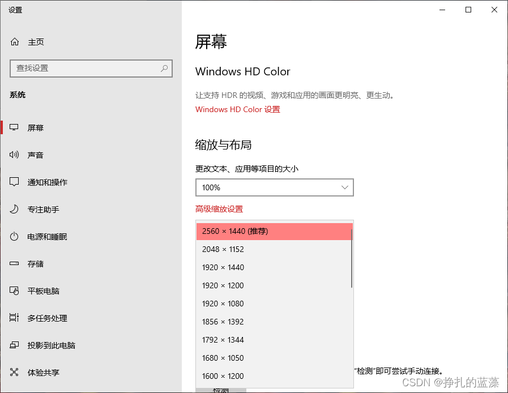The width and height of the screenshot is (508, 393).
Task: Select 1920 × 1200 resolution
Action: [x=274, y=285]
